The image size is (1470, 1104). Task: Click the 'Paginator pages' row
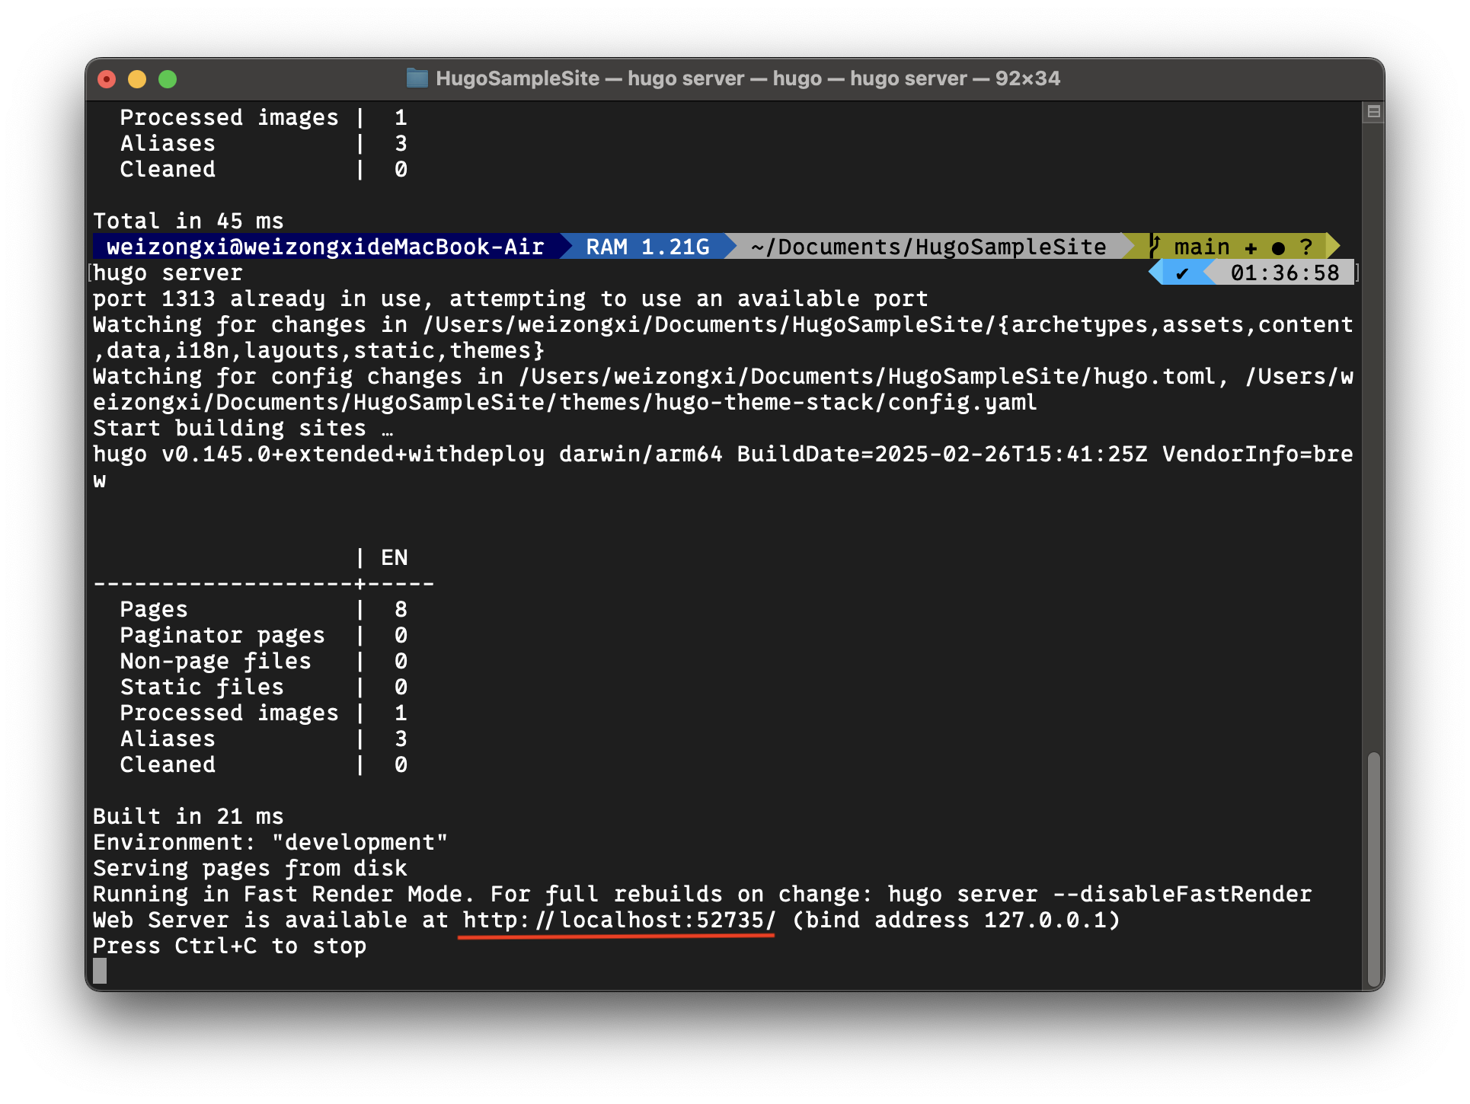264,635
